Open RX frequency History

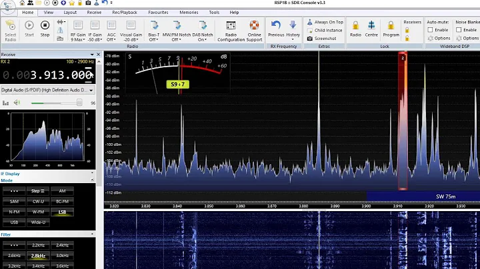pyautogui.click(x=293, y=30)
